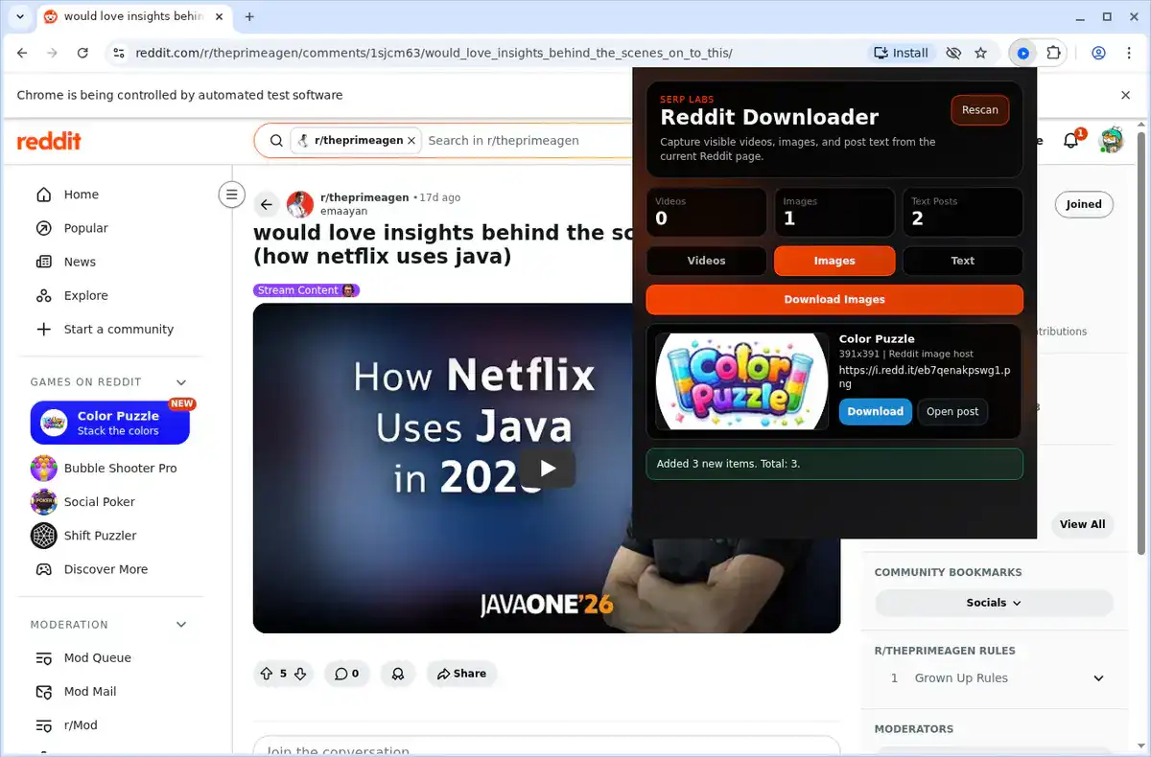Open the tab search dropdown arrow
Viewport: 1151px width, 757px height.
click(x=21, y=16)
